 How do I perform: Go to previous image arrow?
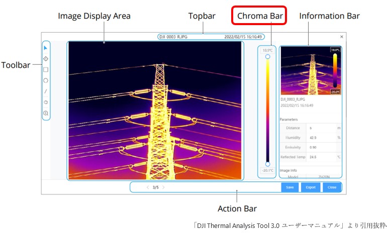[x=148, y=187]
